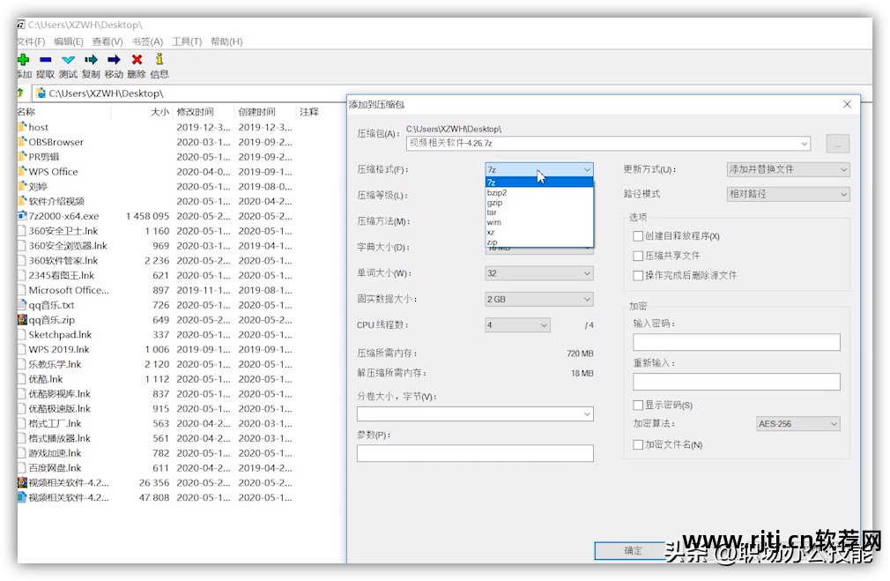
Task: Choose gzip from the format list
Action: 539,202
